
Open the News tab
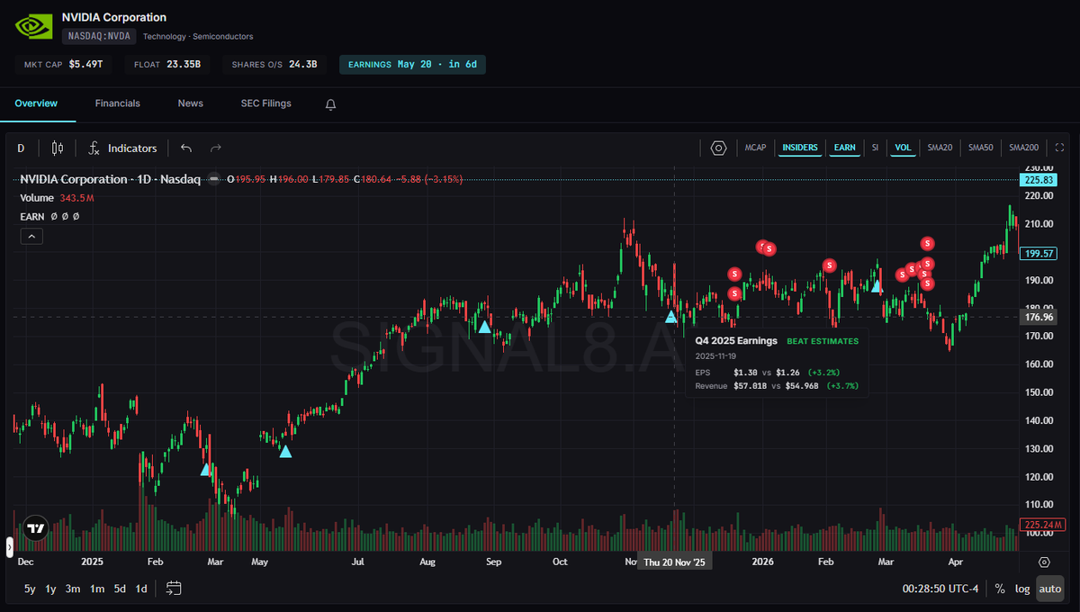191,103
